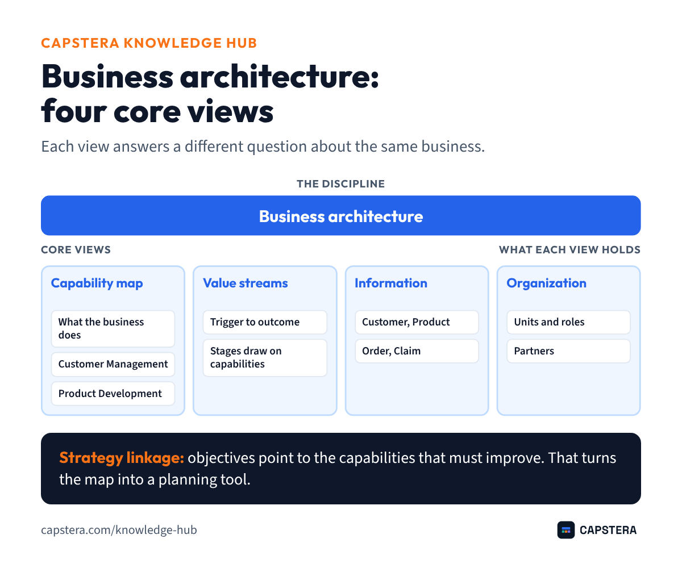
Task: Click the 'What the business does' item
Action: (x=113, y=328)
